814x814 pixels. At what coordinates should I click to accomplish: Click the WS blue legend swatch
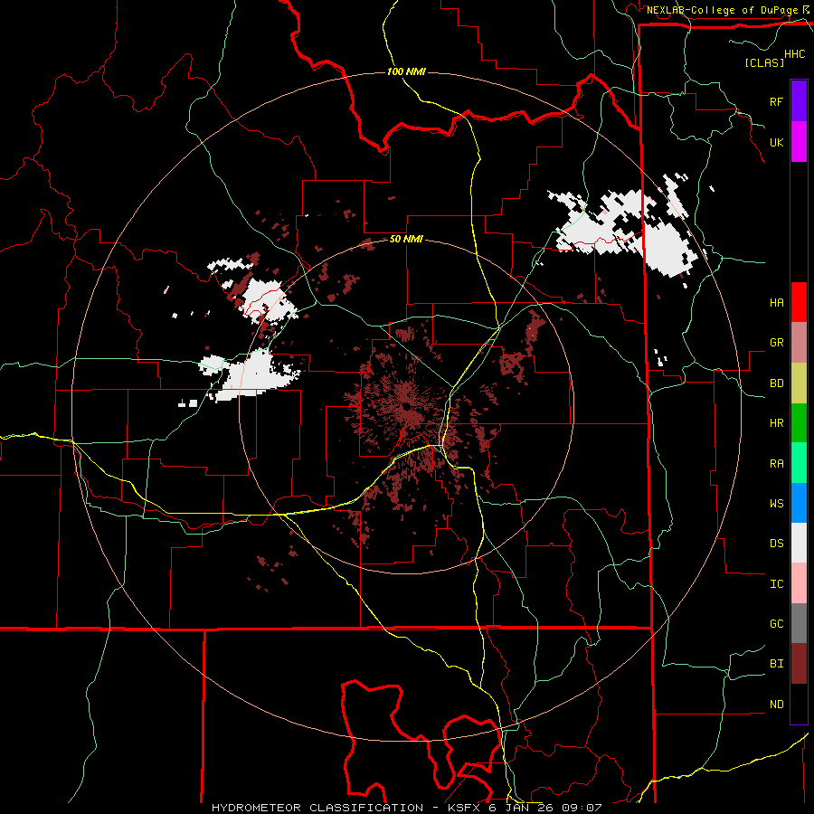[x=799, y=503]
